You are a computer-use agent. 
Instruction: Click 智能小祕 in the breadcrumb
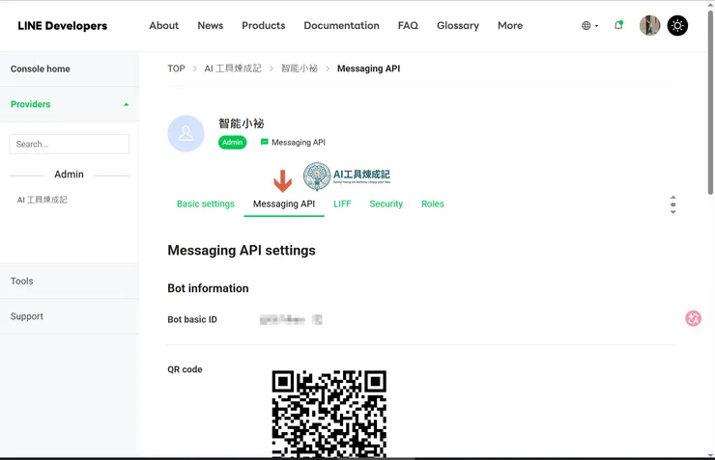[x=300, y=68]
